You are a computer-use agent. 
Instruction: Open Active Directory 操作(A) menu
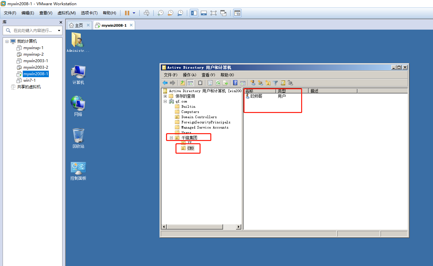(x=189, y=75)
